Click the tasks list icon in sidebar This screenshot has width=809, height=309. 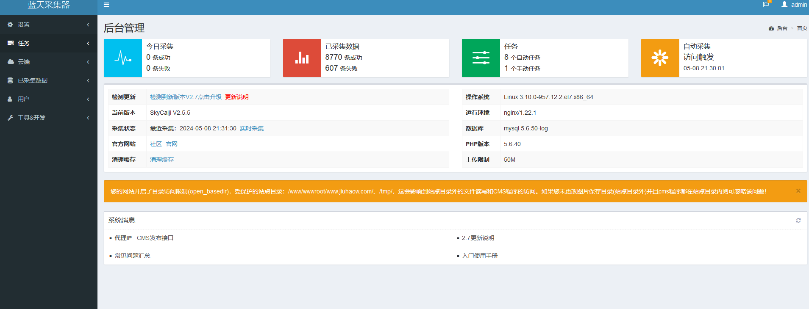coord(10,43)
